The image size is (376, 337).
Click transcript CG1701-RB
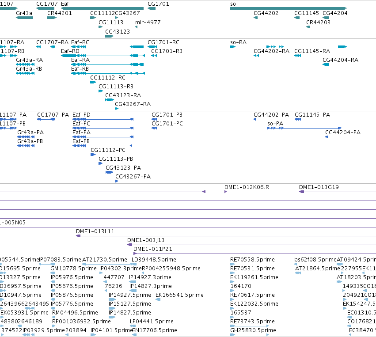click(167, 51)
